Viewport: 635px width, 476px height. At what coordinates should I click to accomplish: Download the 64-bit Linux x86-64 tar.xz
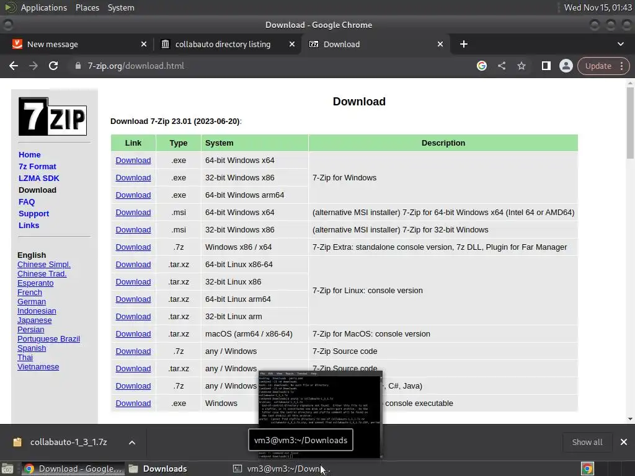(x=133, y=264)
